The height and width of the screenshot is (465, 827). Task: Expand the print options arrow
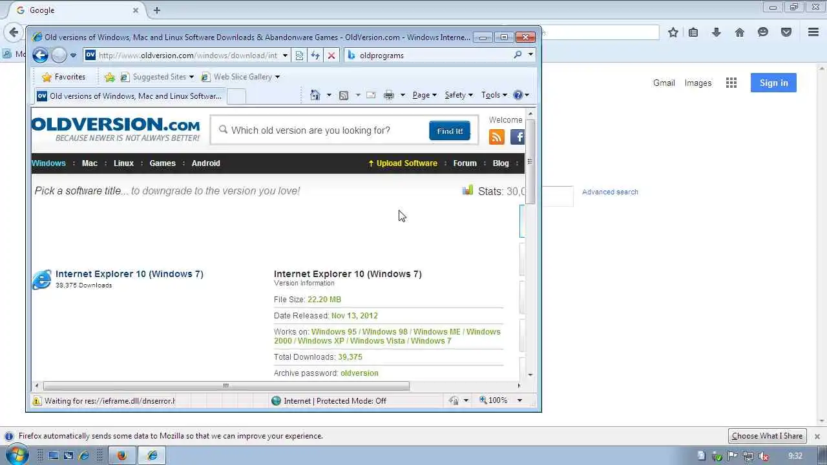[x=403, y=95]
